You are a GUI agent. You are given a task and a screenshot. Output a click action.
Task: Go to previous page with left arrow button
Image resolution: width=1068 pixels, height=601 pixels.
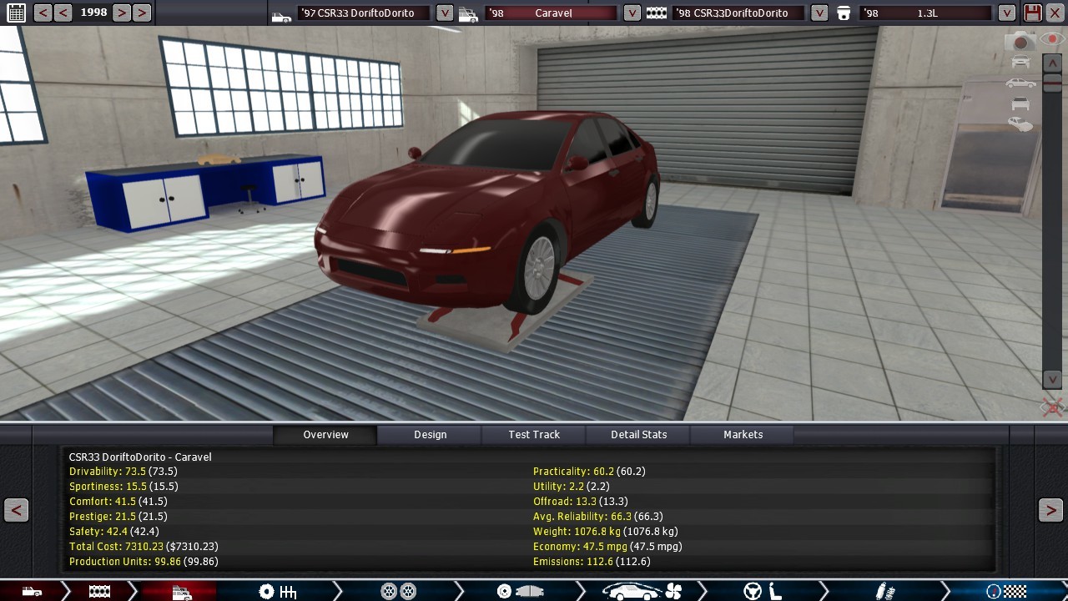17,510
